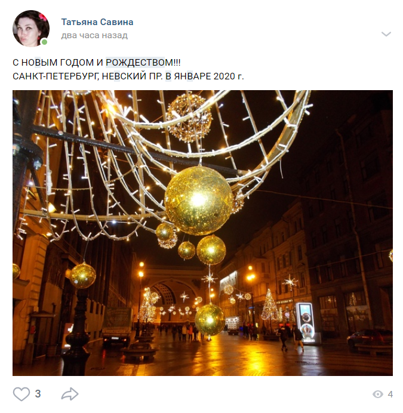Open the Nevsky Prospect night photo
The width and height of the screenshot is (403, 413).
202,233
